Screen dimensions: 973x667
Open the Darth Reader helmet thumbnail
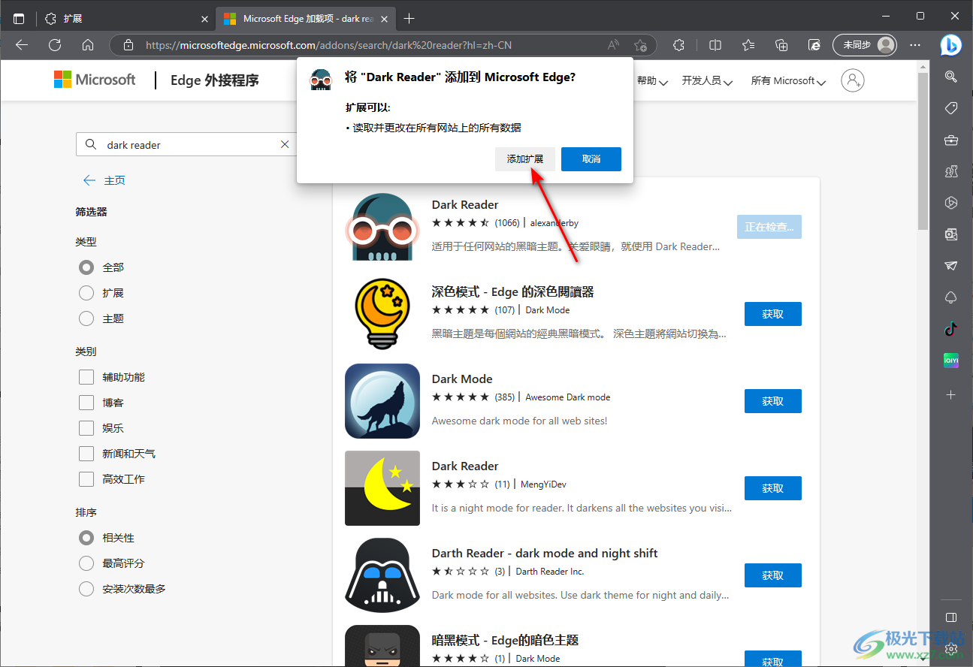click(x=382, y=575)
